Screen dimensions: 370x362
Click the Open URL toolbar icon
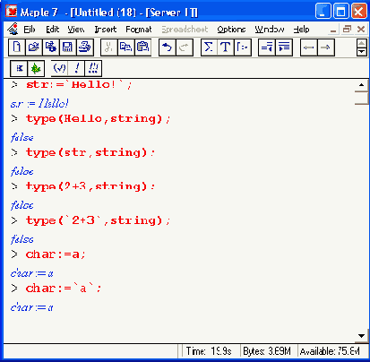[51, 47]
